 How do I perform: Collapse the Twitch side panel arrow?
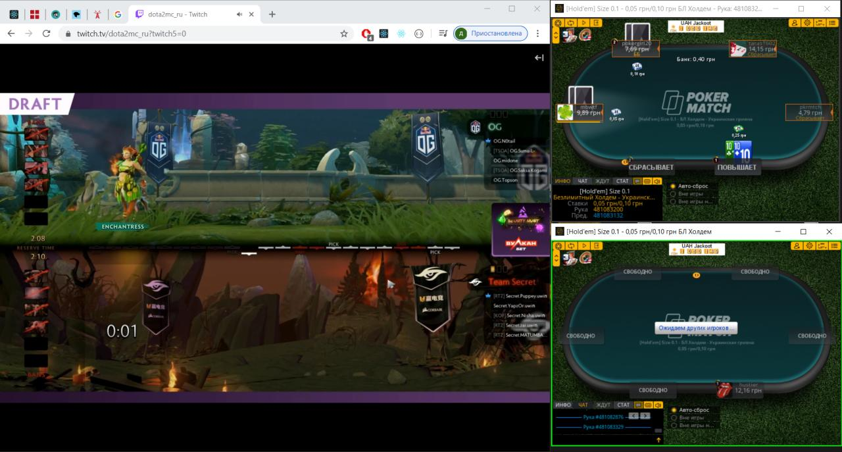click(539, 58)
